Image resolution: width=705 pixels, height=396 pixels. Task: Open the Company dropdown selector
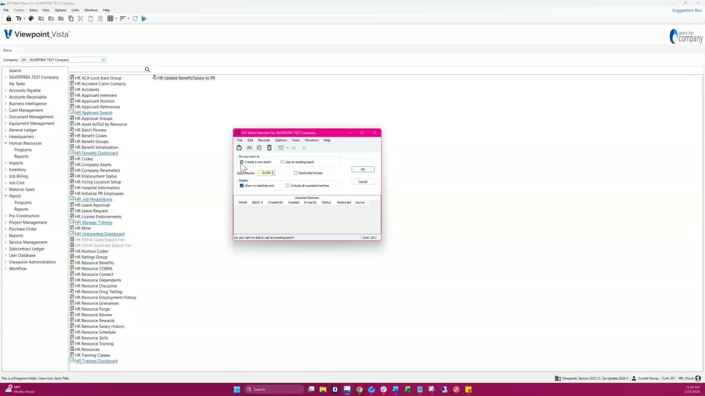(103, 60)
